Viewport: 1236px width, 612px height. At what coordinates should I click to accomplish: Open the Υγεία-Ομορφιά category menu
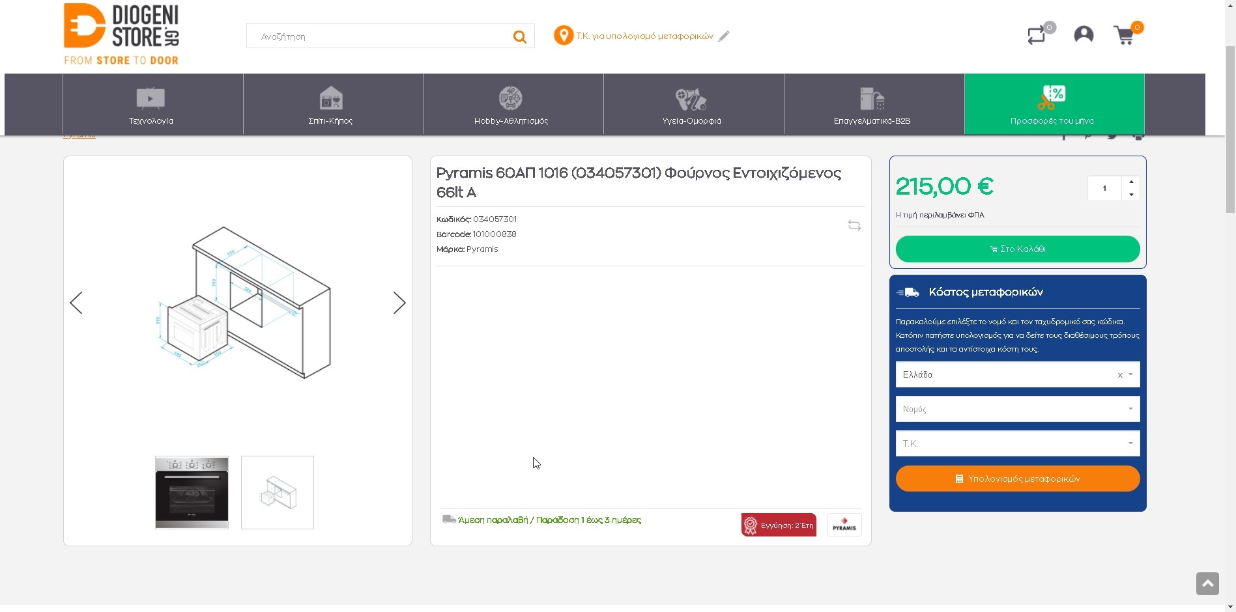[694, 104]
